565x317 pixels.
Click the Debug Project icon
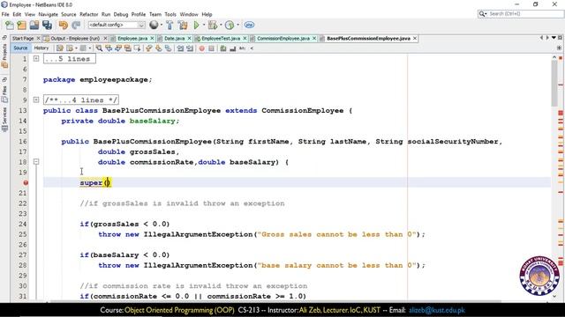212,25
